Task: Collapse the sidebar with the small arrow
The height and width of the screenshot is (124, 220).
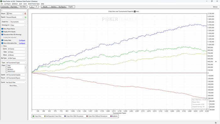Action: tap(2, 10)
